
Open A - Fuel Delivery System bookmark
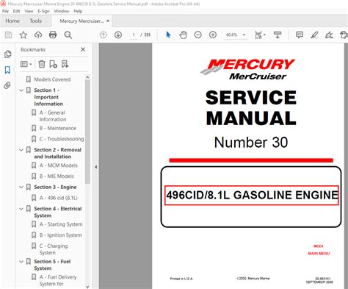58,280
